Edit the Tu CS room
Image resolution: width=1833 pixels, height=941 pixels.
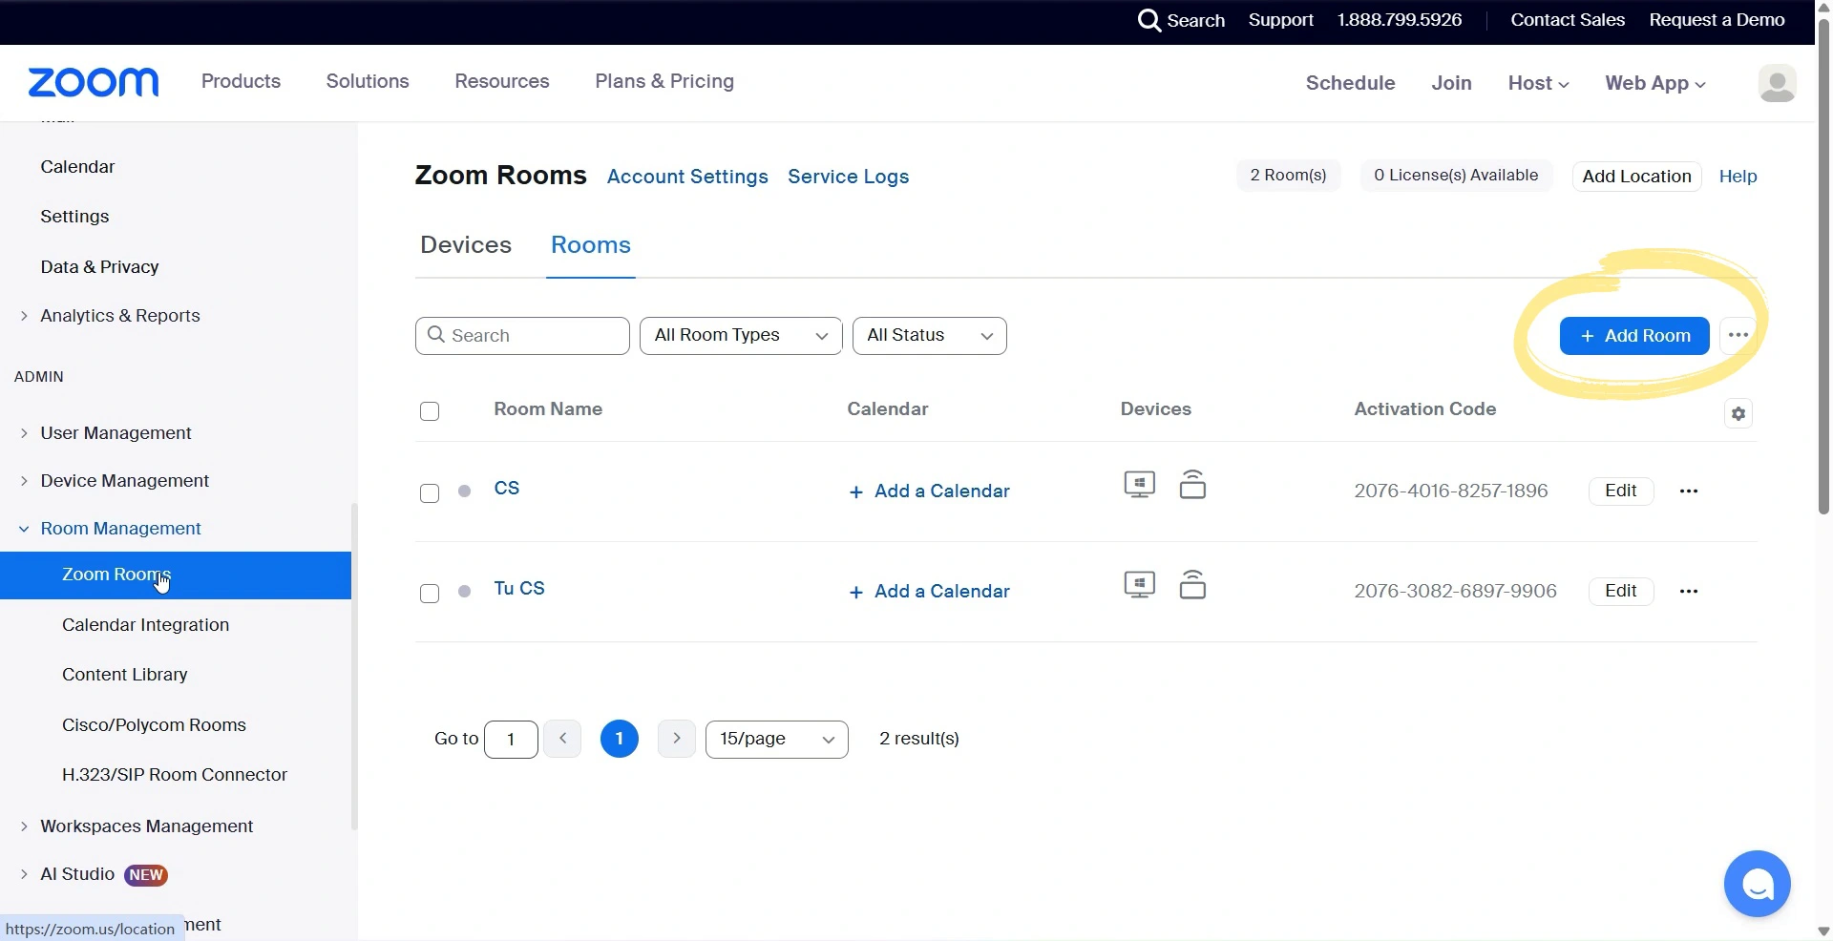tap(1621, 591)
